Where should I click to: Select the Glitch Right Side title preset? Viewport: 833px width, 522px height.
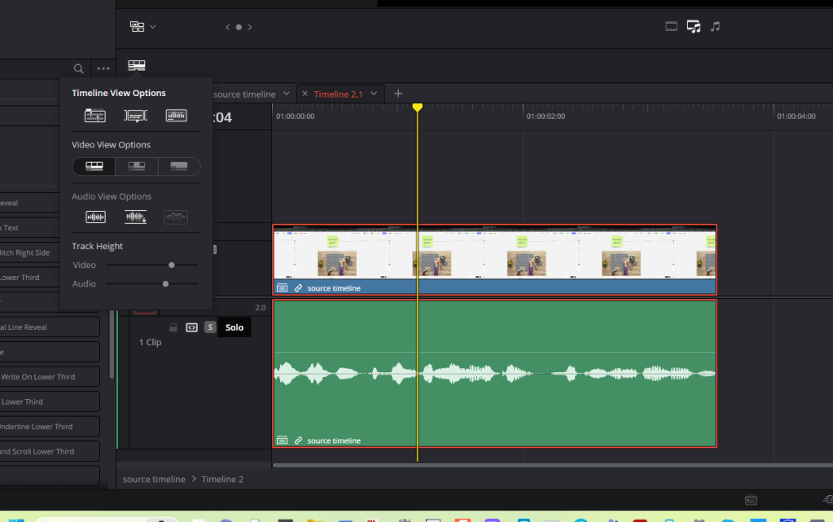point(29,253)
